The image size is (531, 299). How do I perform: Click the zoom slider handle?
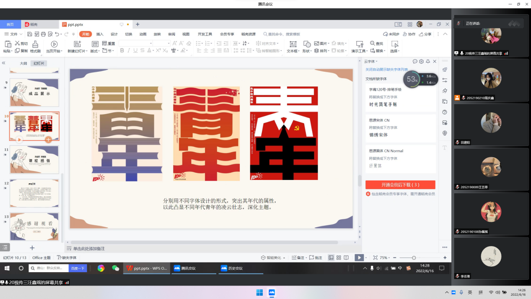pyautogui.click(x=414, y=258)
